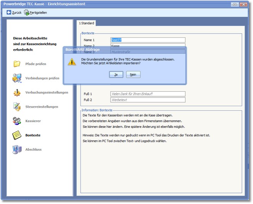Viewport: 253px width, 204px height.
Task: Click the Verbindungen prüfen network icon
Action: [x=17, y=78]
